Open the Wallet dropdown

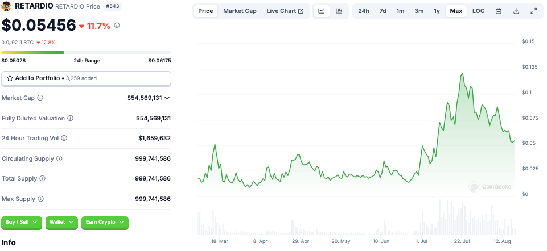tap(61, 222)
